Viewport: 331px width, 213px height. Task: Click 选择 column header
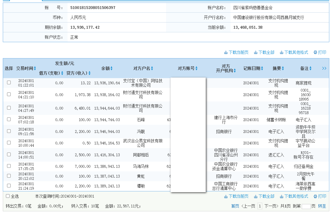9,68
